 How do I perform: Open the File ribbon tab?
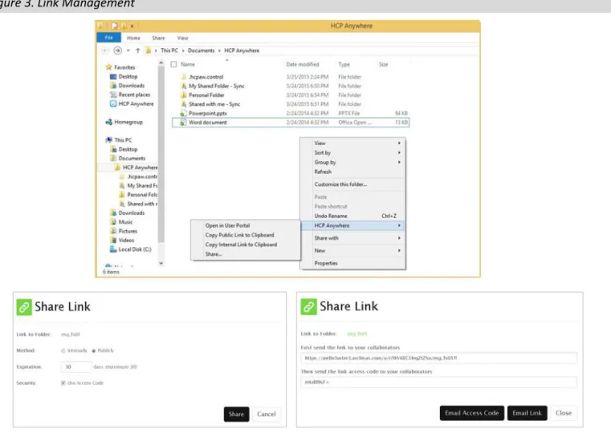click(108, 38)
